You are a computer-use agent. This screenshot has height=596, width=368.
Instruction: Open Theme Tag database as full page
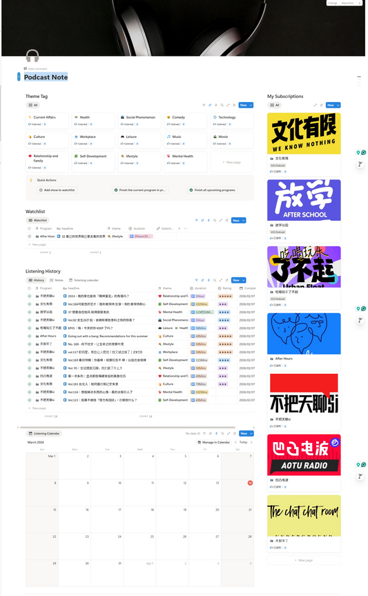tap(228, 106)
